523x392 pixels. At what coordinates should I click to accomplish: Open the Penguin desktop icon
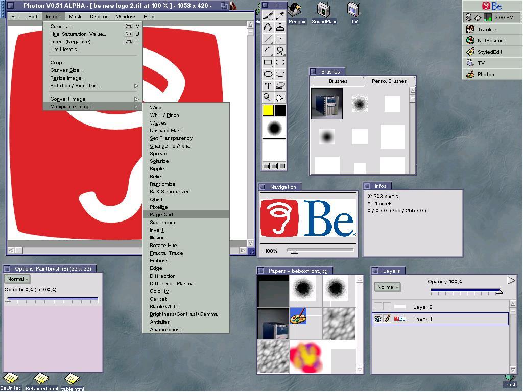point(296,13)
